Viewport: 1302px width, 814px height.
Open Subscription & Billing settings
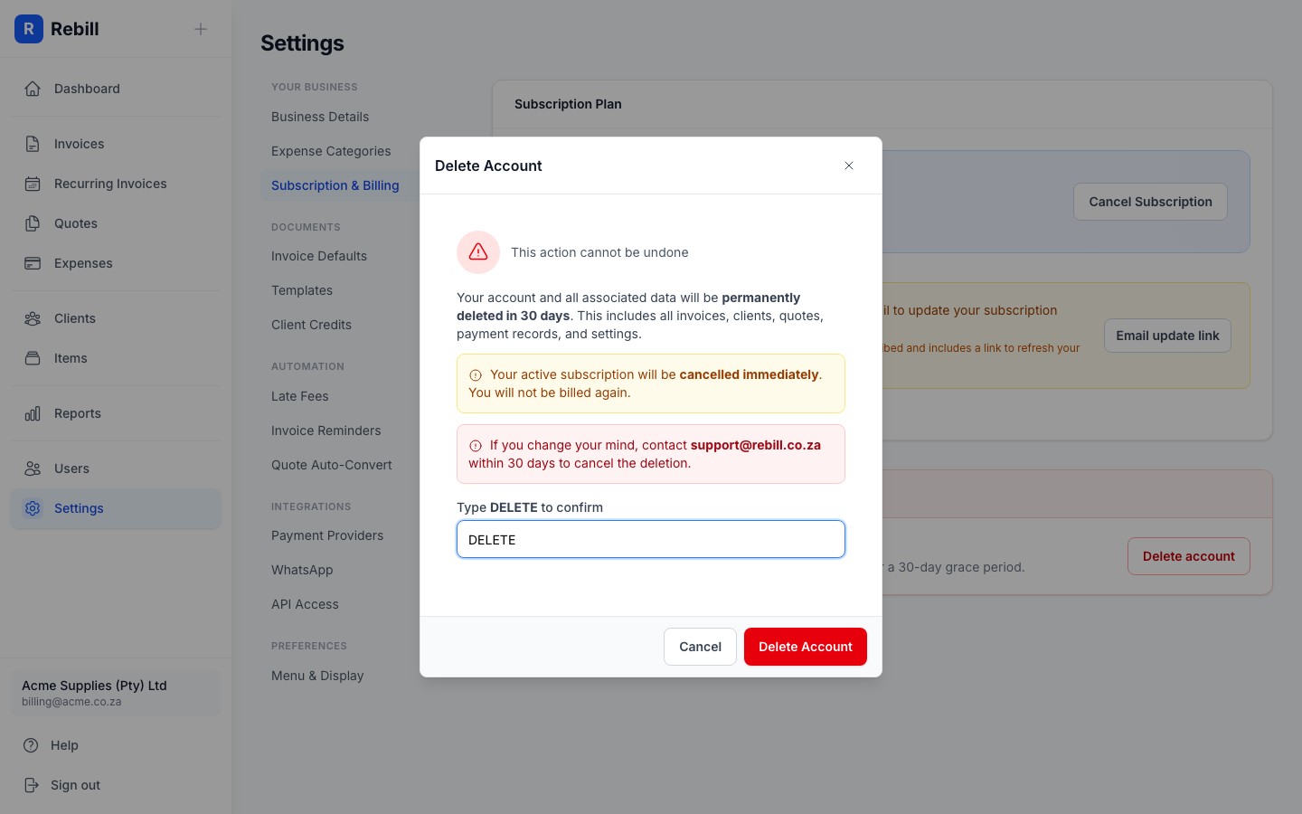pos(335,185)
